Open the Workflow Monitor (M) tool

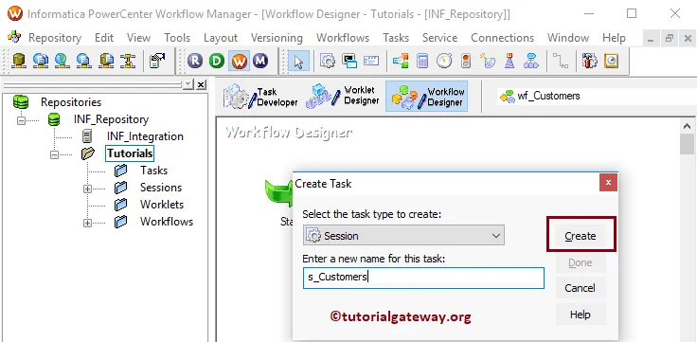point(260,61)
